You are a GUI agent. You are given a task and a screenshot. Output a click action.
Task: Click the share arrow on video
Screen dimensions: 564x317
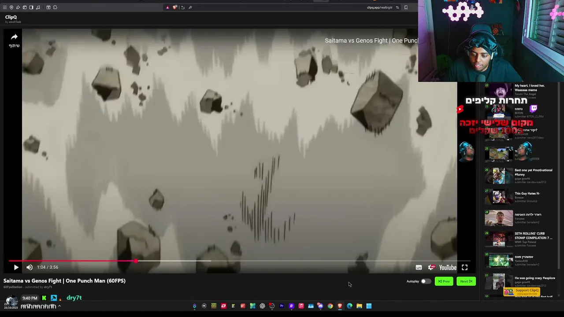tap(14, 37)
